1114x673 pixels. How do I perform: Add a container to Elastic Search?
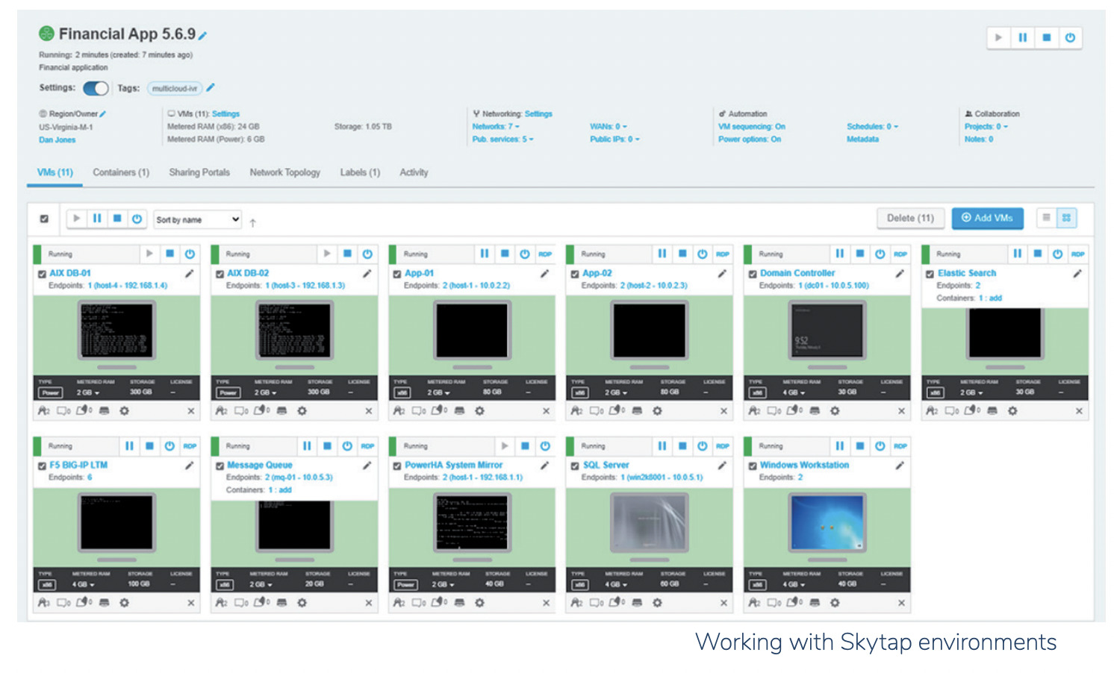(995, 298)
